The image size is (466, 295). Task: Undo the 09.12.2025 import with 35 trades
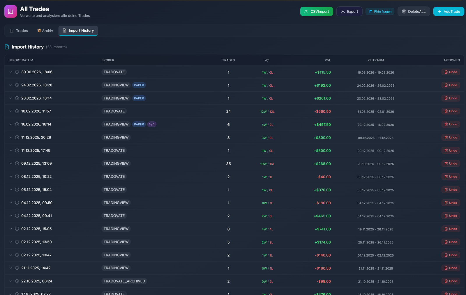(x=451, y=164)
